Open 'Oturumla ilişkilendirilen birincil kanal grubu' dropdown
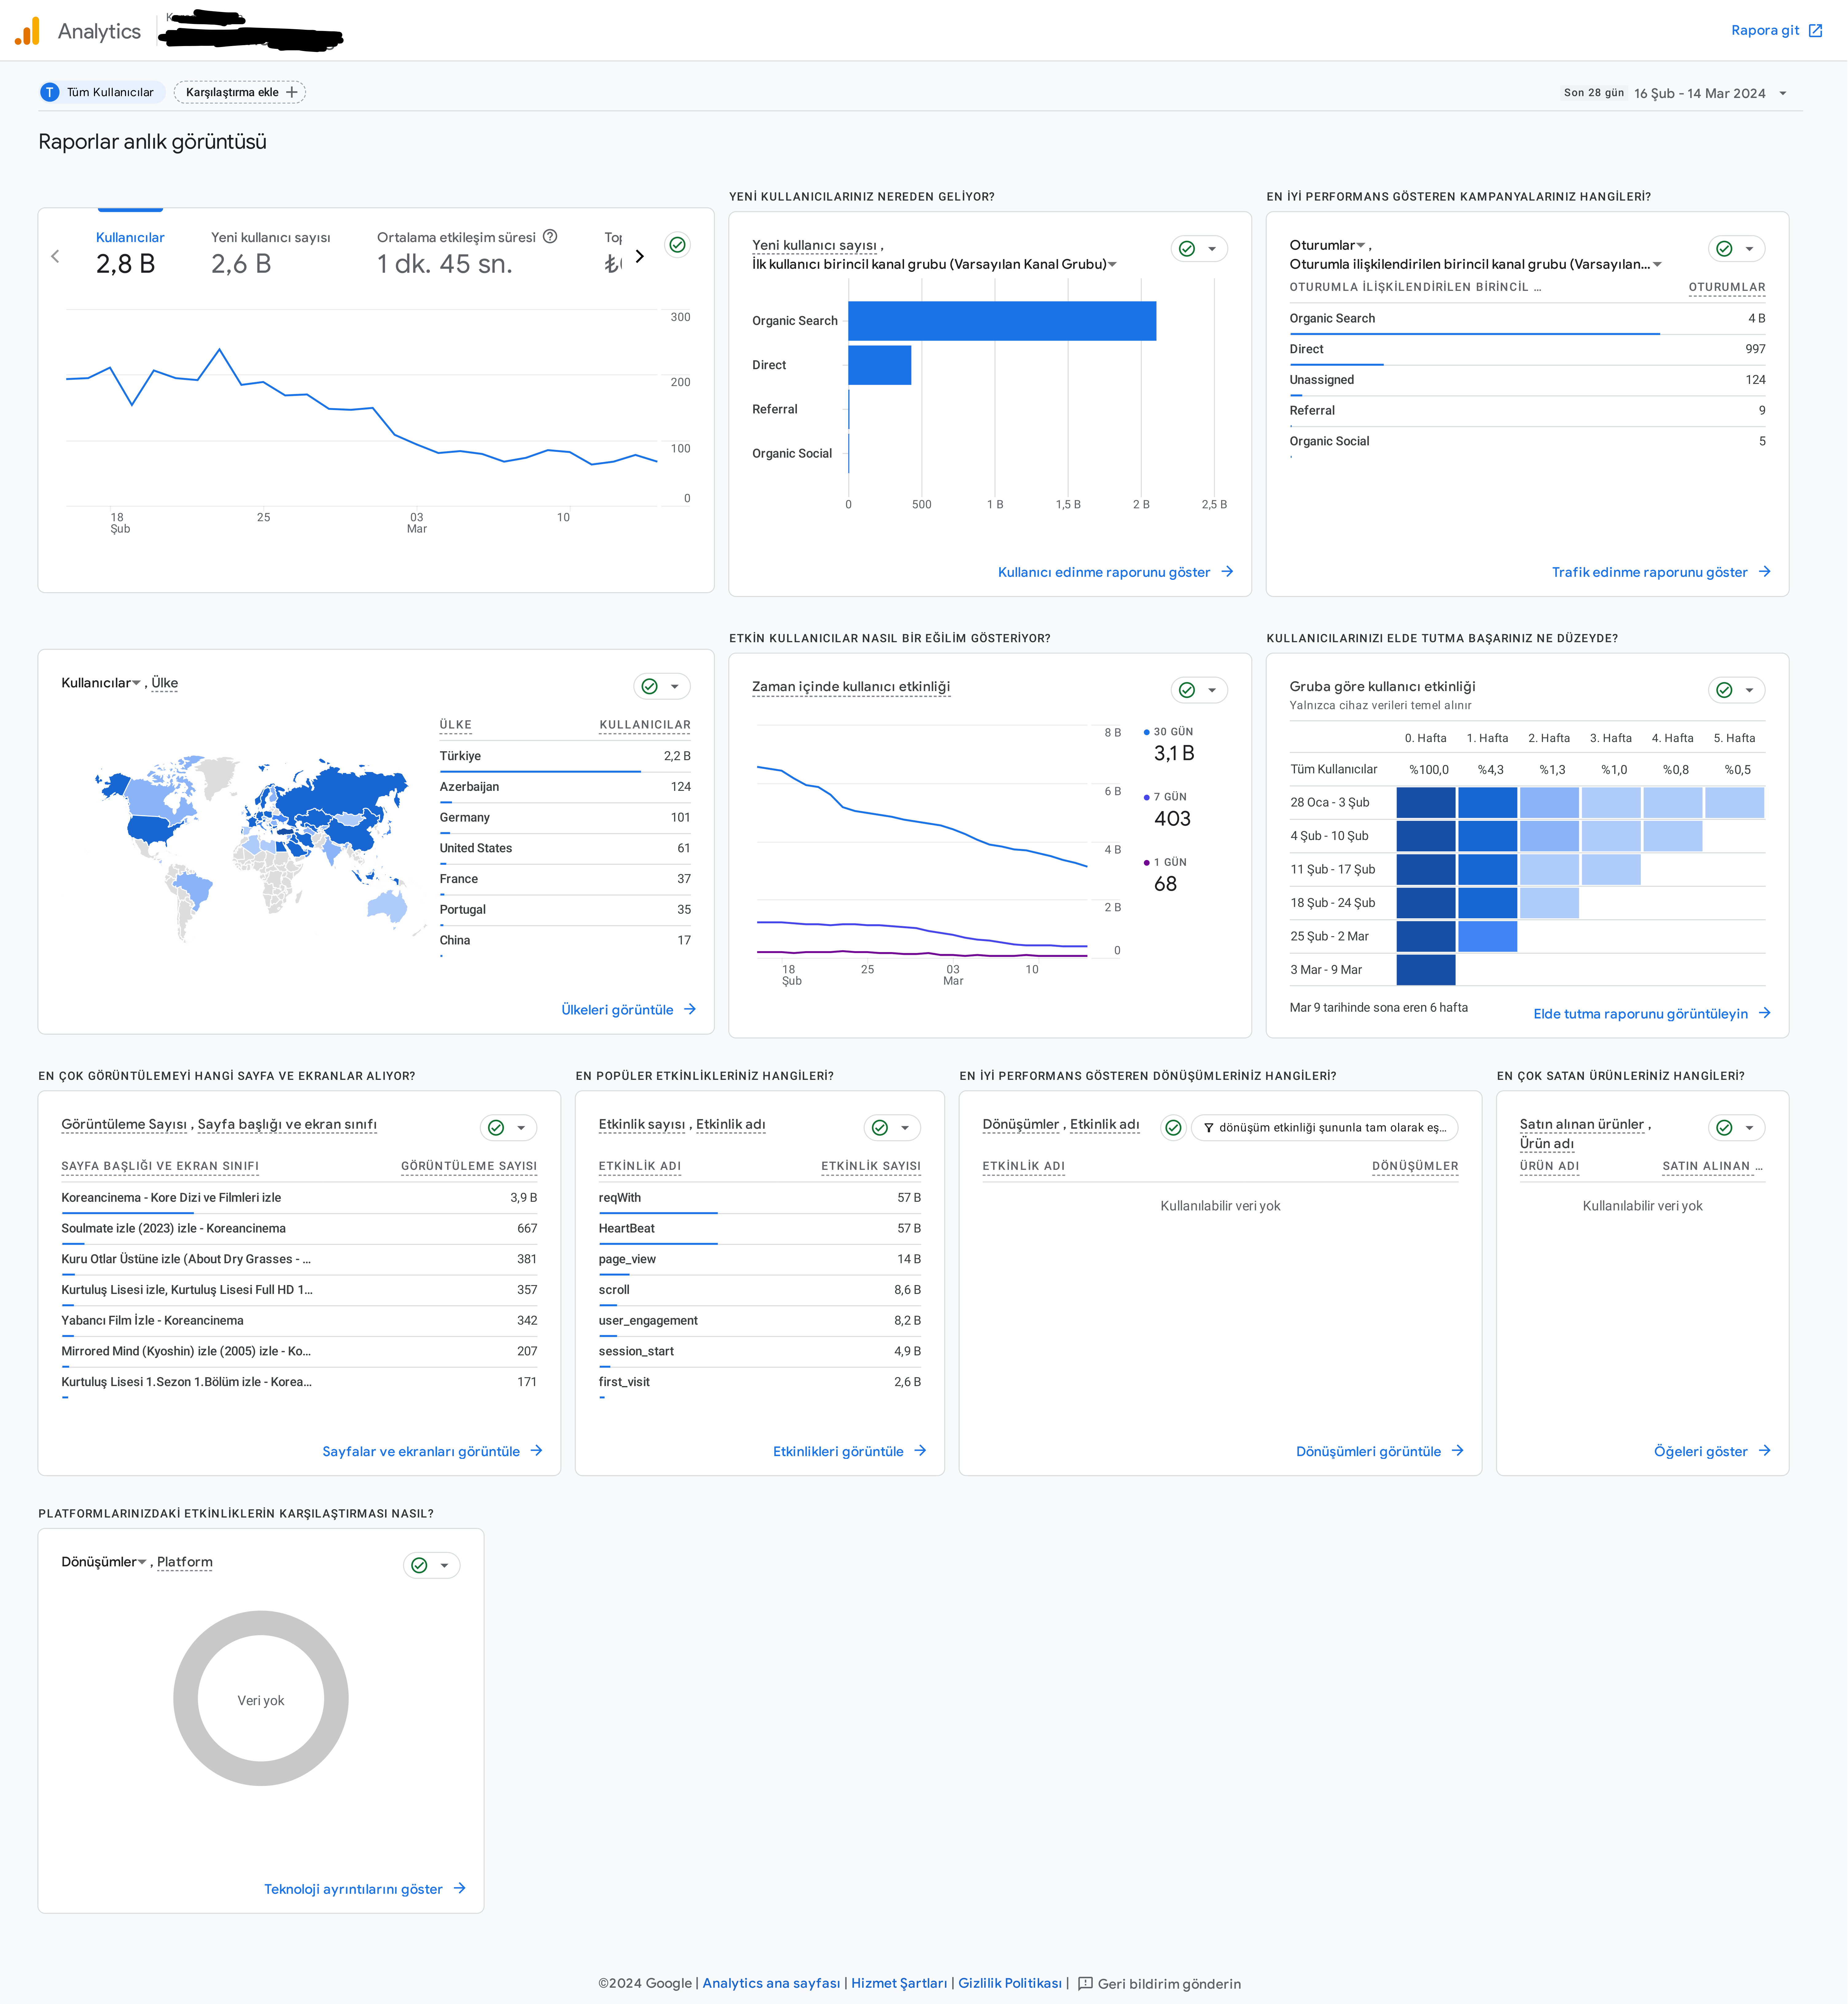This screenshot has height=2004, width=1848. click(x=1657, y=265)
